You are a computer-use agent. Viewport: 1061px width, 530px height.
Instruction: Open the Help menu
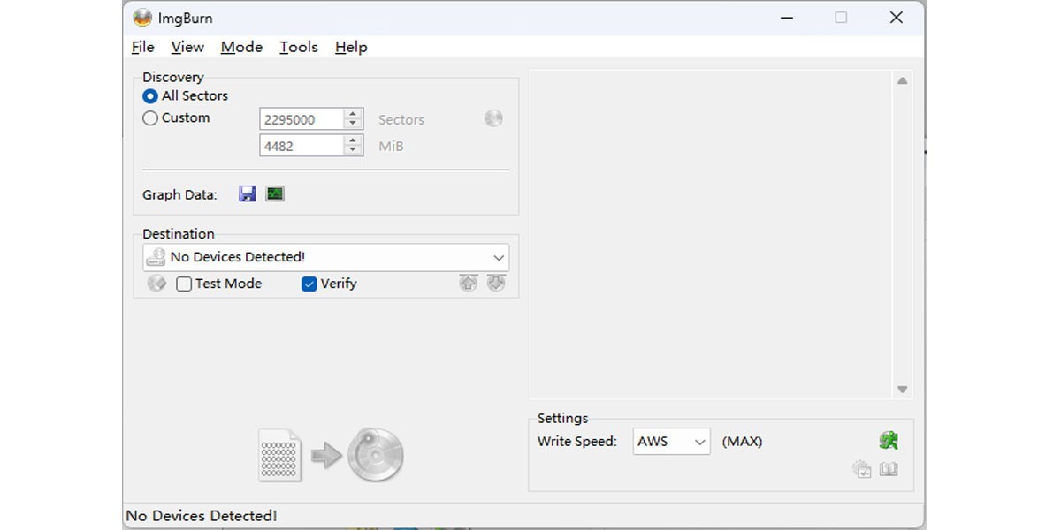coord(351,48)
